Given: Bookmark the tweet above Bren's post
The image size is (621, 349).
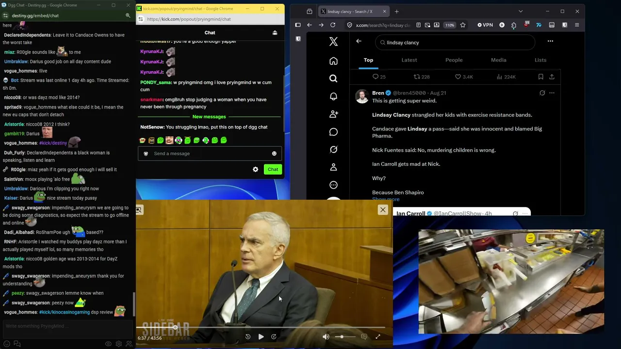Looking at the screenshot, I should (x=540, y=77).
